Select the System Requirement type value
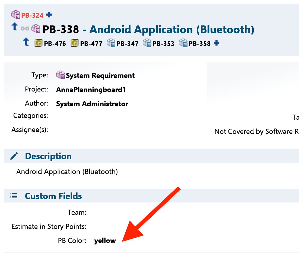This screenshot has height=253, width=299. 100,75
